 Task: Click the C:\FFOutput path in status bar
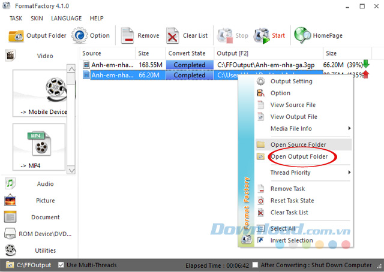coord(34,265)
